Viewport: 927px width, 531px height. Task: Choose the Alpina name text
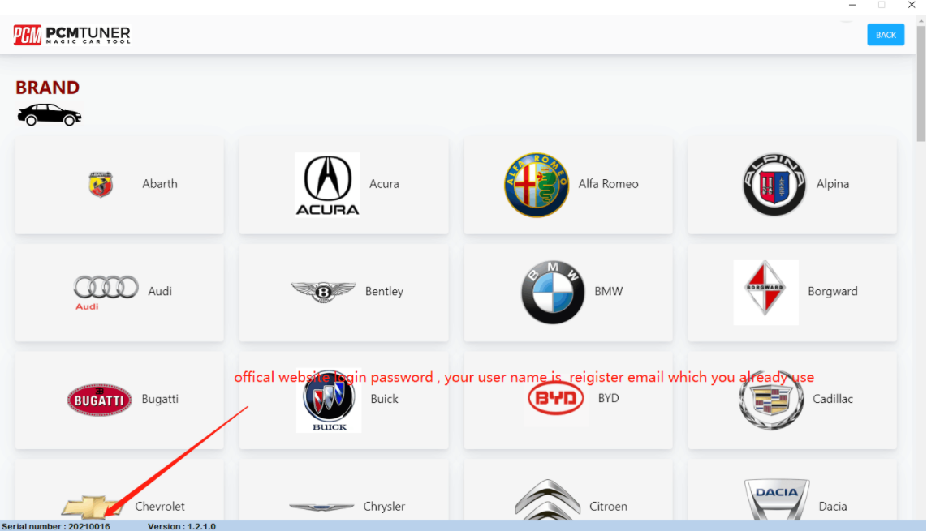click(832, 184)
